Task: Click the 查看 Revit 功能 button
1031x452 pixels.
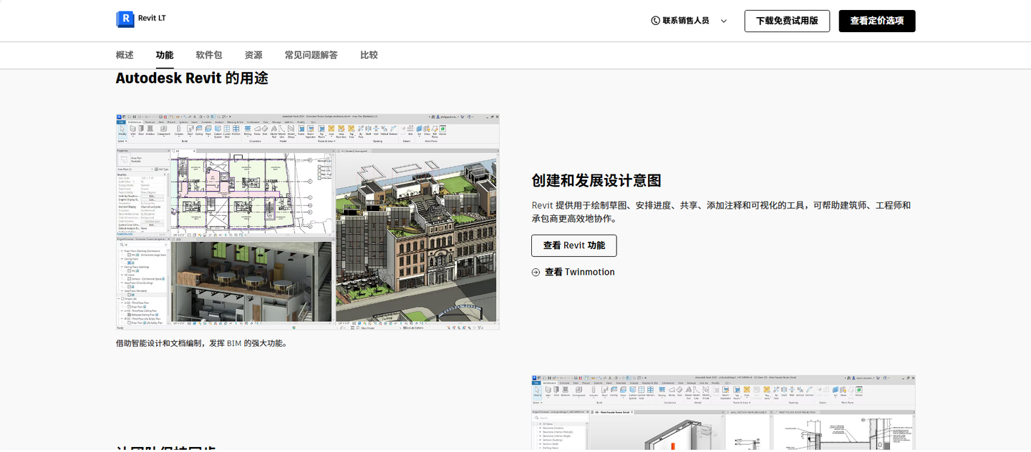Action: 574,245
